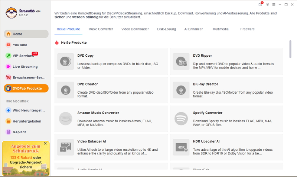The height and width of the screenshot is (177, 297).
Task: Click the DVD Creator disc icon
Action: 66,90
